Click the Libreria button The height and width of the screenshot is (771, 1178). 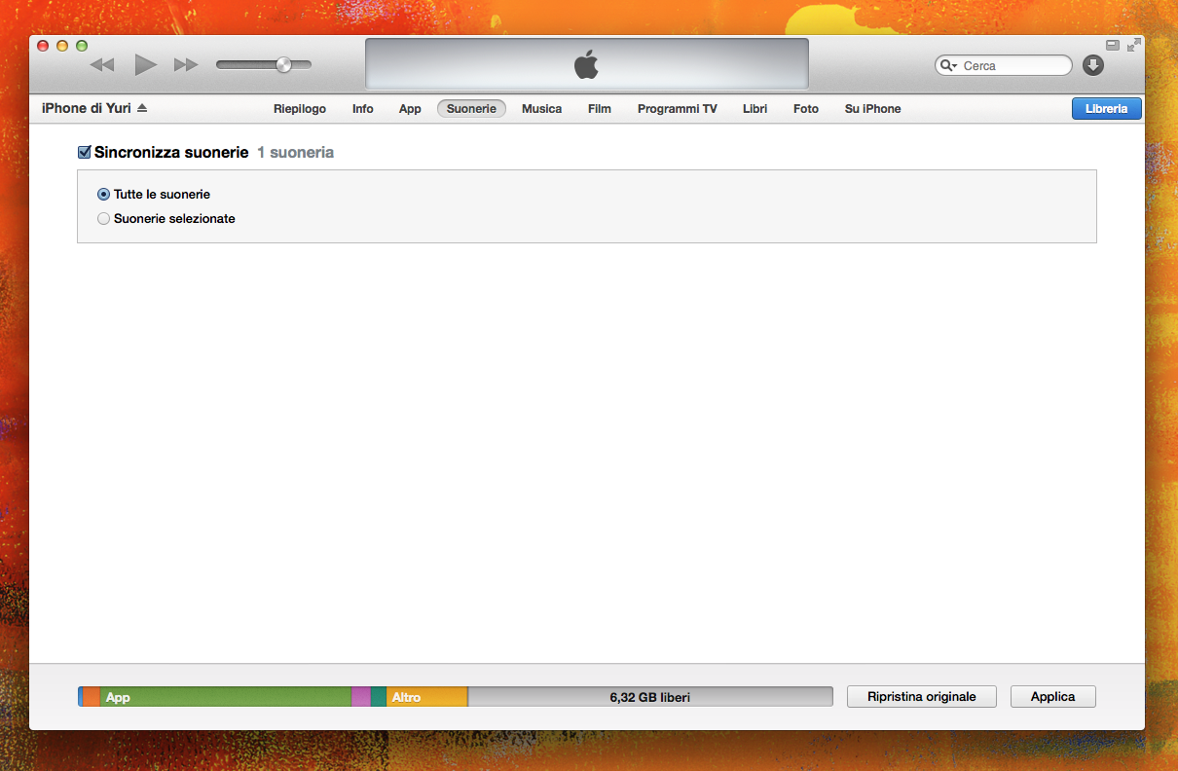coord(1107,109)
